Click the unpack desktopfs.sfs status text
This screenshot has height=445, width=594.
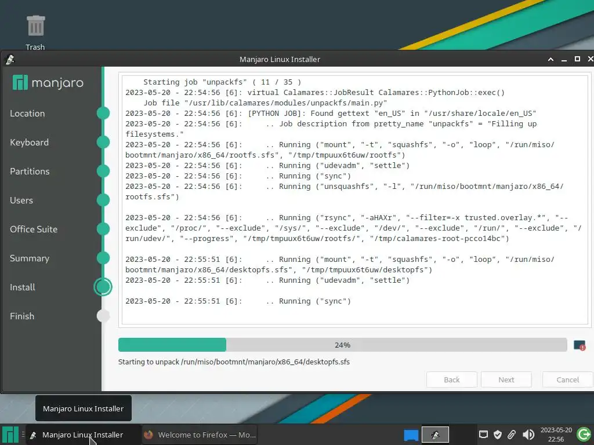pos(234,362)
